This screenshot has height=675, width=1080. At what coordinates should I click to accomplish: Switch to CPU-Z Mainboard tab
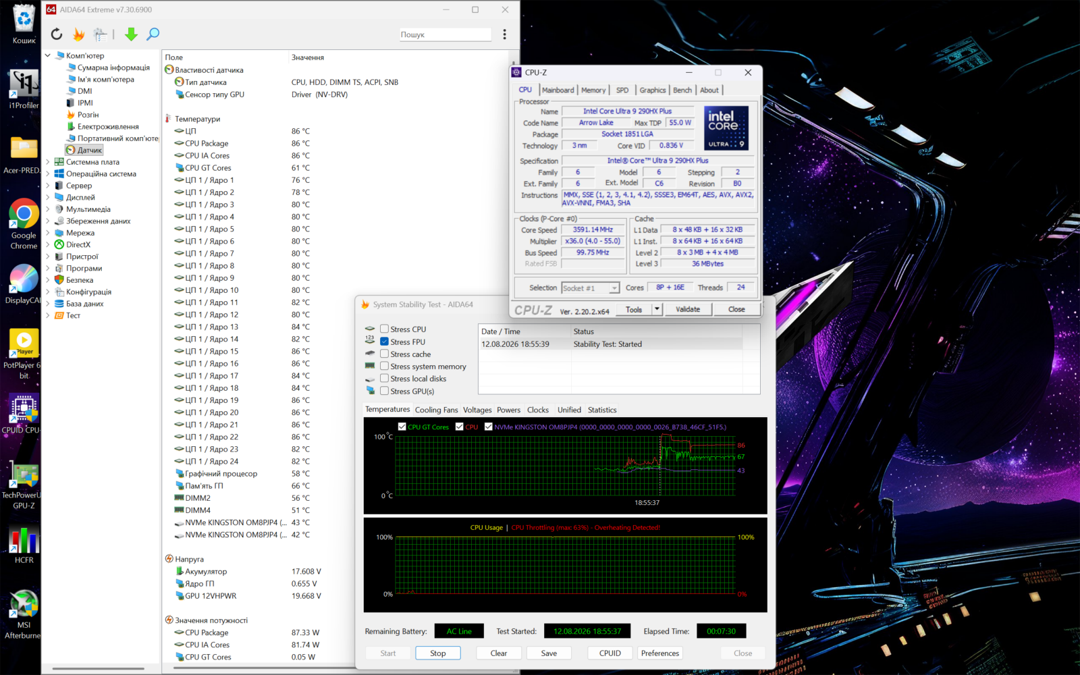[x=558, y=90]
